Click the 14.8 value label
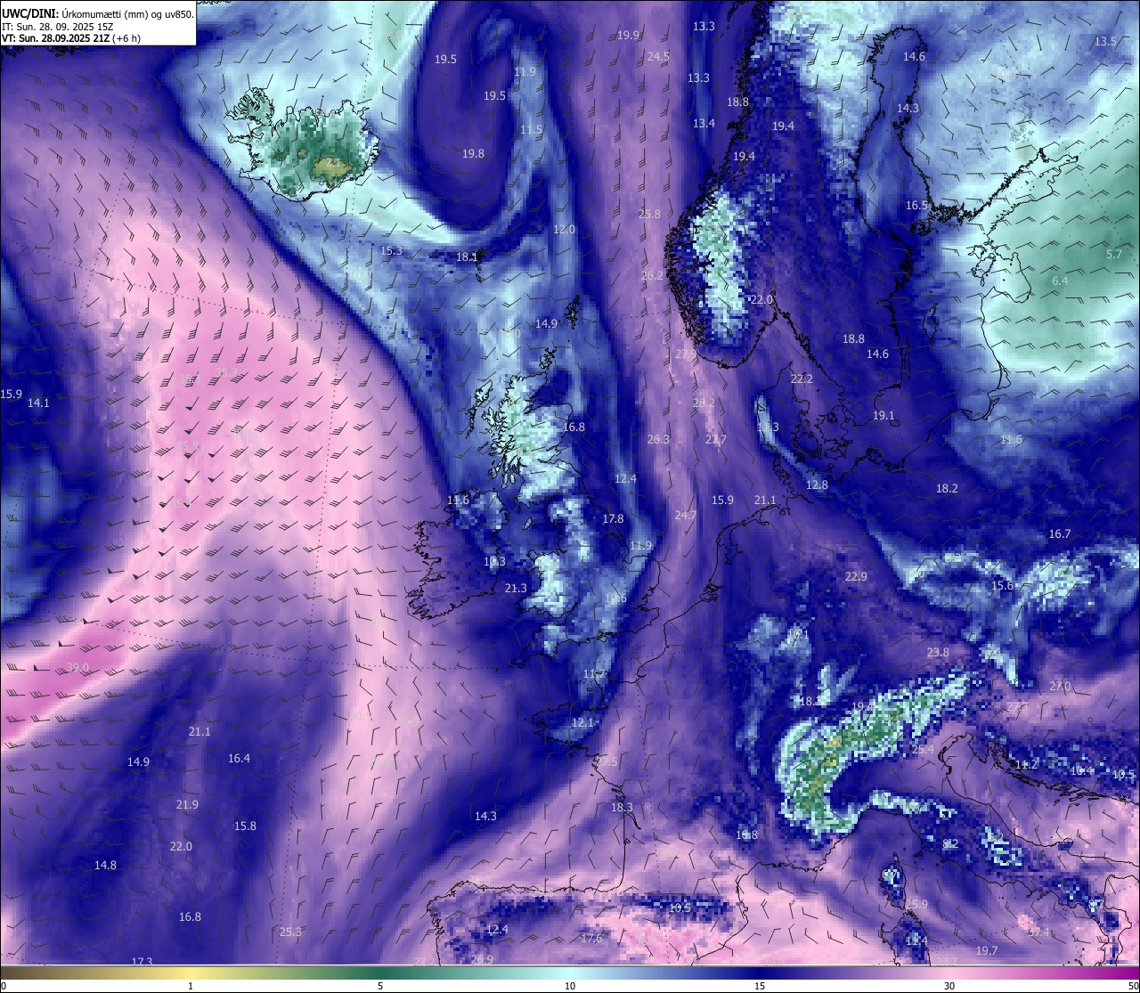 [x=105, y=865]
